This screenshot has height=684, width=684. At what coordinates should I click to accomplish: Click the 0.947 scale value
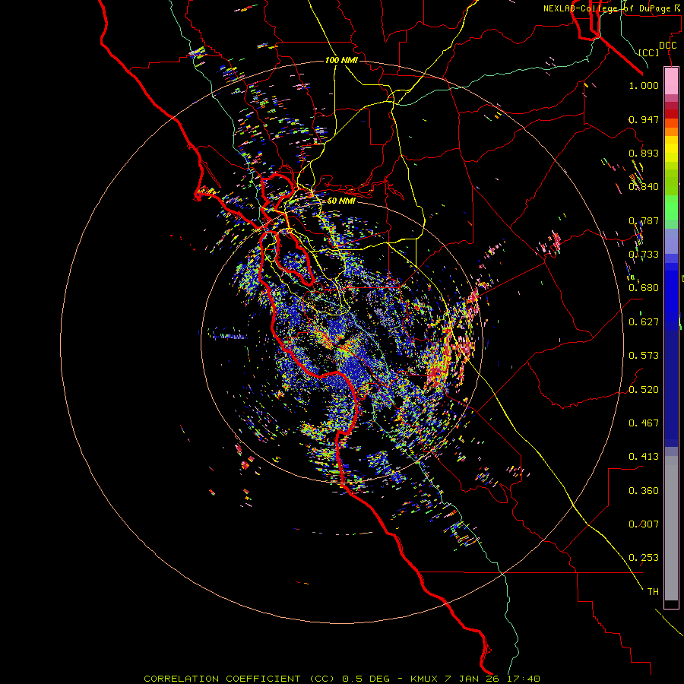tap(644, 119)
